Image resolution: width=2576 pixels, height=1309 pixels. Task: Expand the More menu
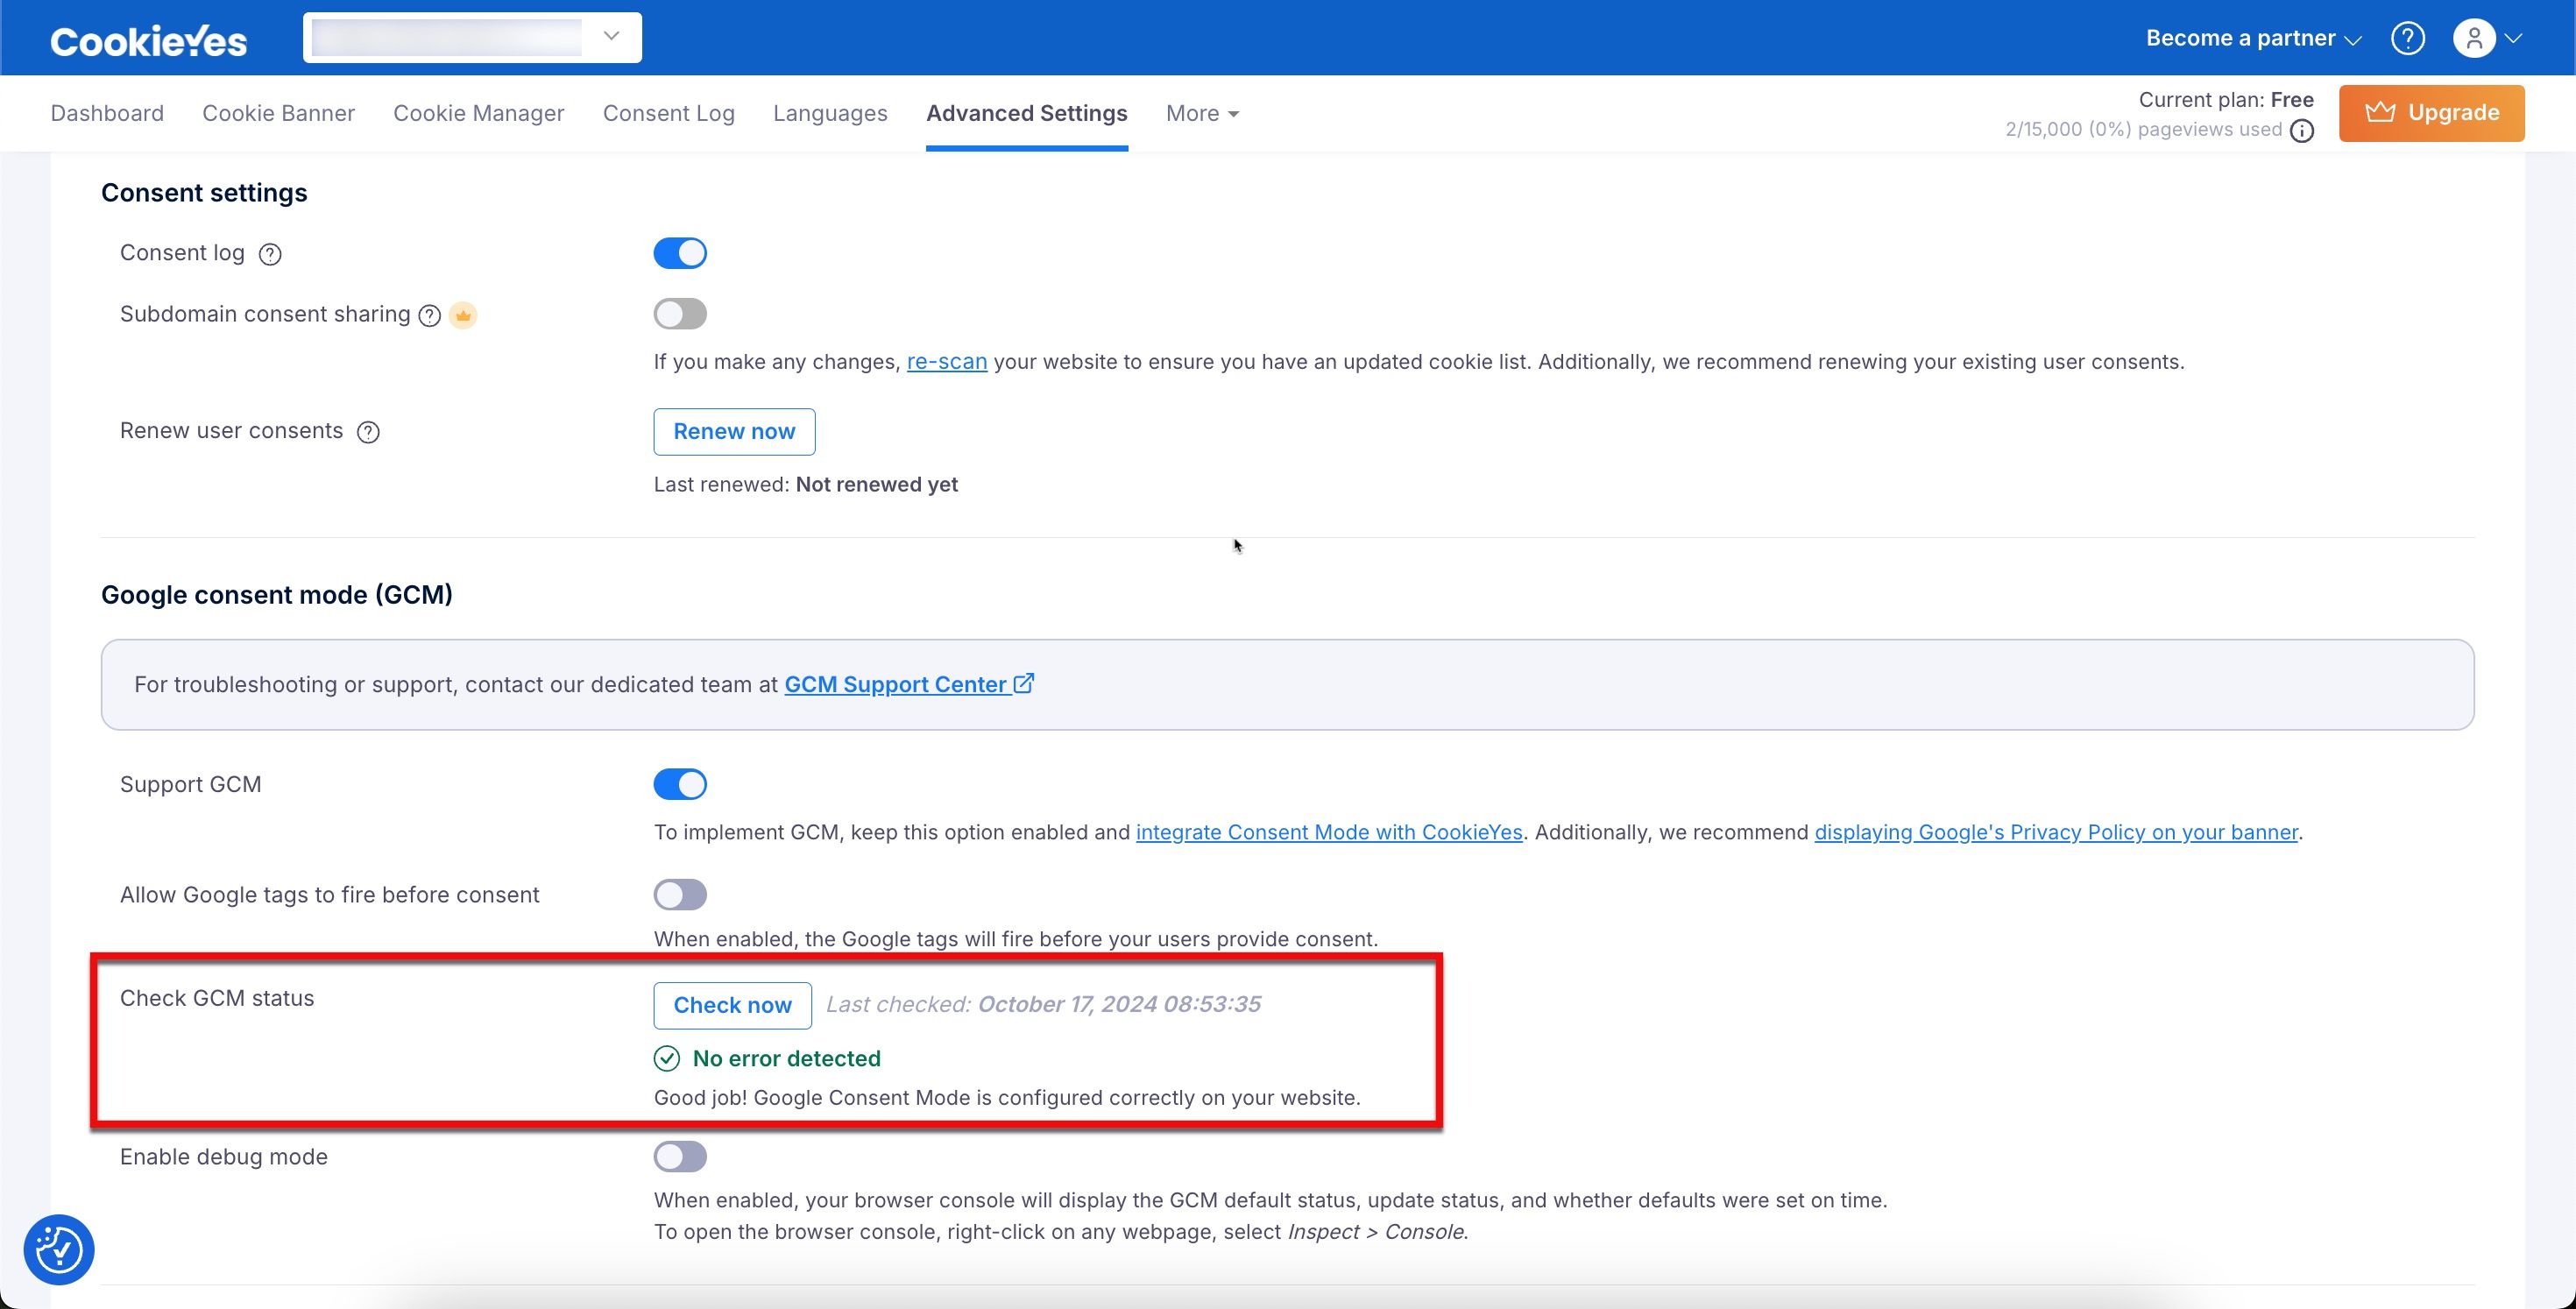(x=1203, y=113)
